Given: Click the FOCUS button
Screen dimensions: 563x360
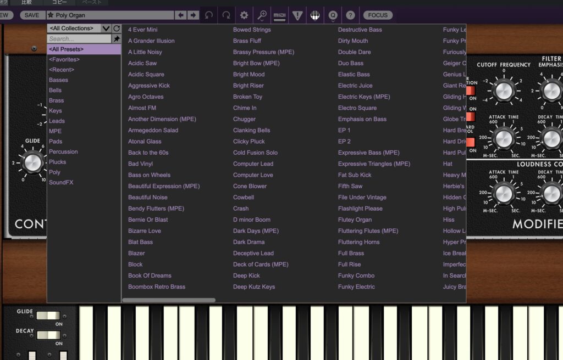Looking at the screenshot, I should 378,15.
